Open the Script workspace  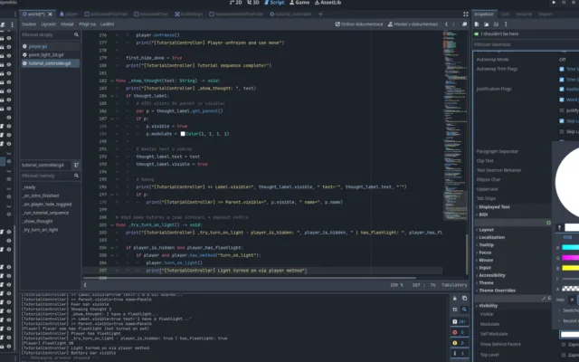[274, 2]
